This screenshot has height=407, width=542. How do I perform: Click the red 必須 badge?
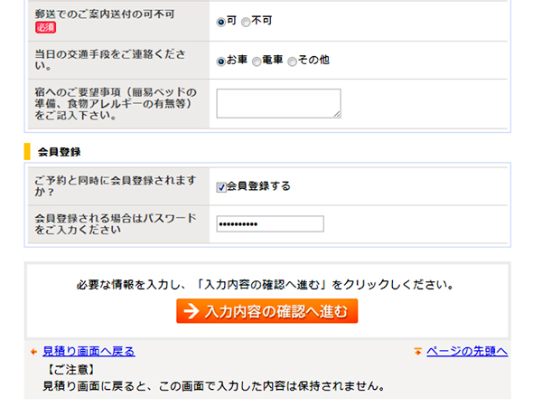click(x=46, y=27)
